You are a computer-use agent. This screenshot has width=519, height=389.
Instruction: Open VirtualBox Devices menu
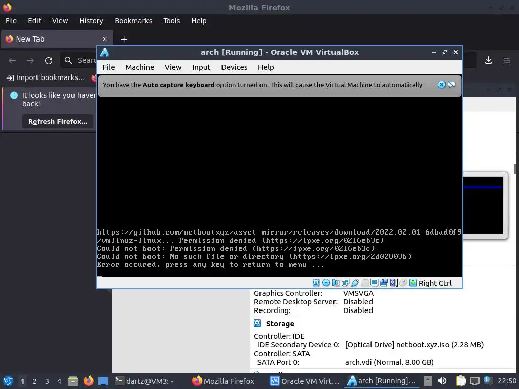234,67
